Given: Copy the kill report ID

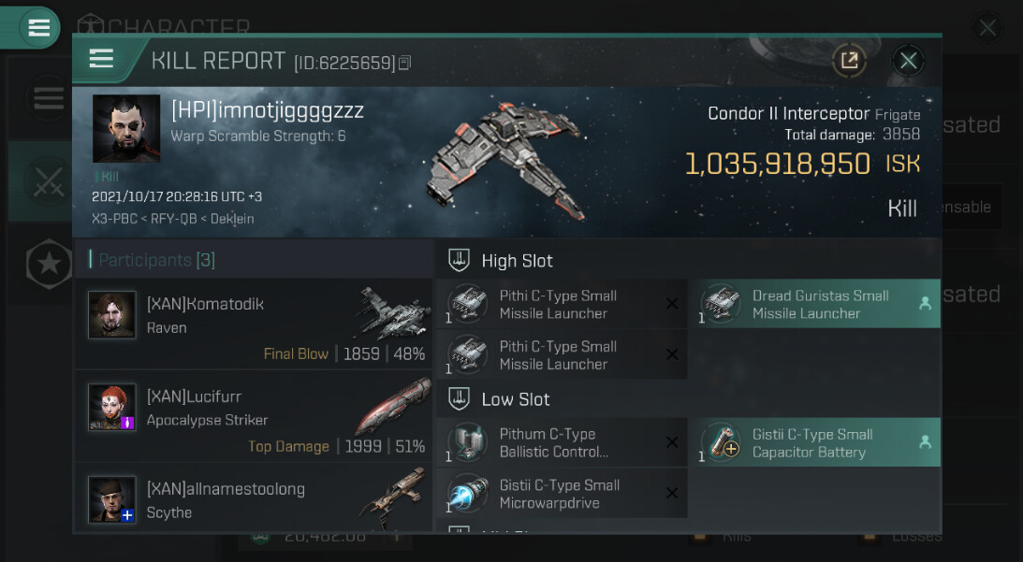Looking at the screenshot, I should [x=404, y=63].
